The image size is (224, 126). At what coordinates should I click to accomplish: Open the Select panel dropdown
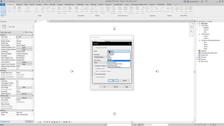click(x=3, y=15)
